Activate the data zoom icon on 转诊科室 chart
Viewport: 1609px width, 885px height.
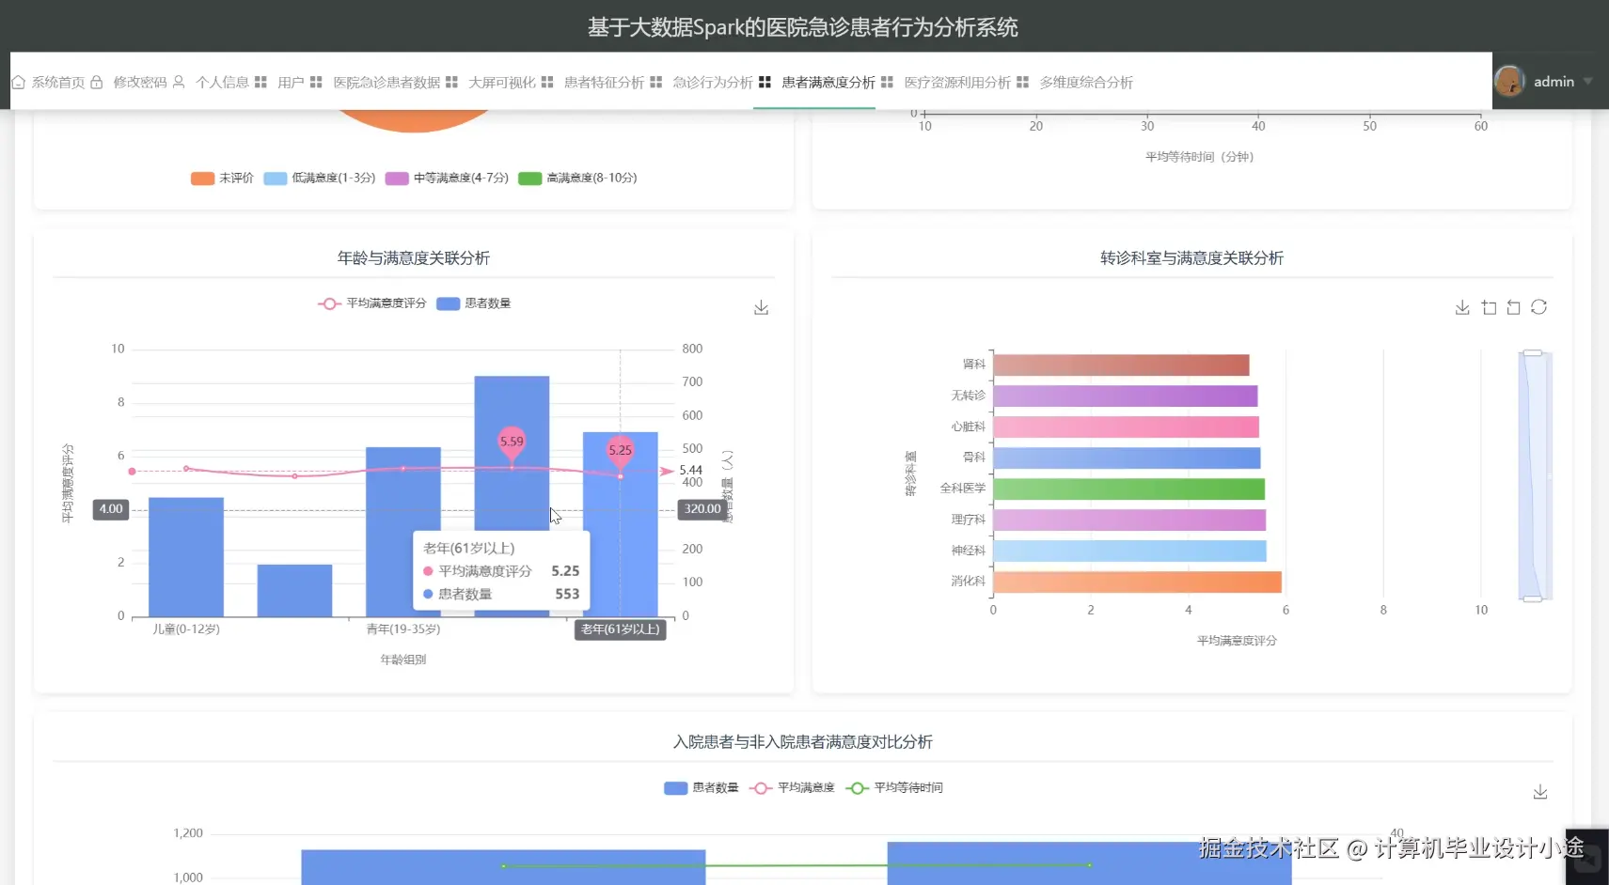pyautogui.click(x=1488, y=307)
